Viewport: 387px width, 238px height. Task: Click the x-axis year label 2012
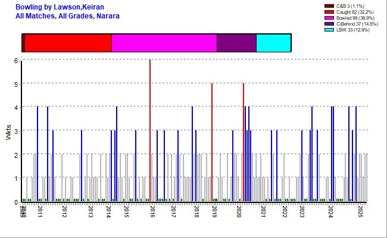click(x=64, y=211)
